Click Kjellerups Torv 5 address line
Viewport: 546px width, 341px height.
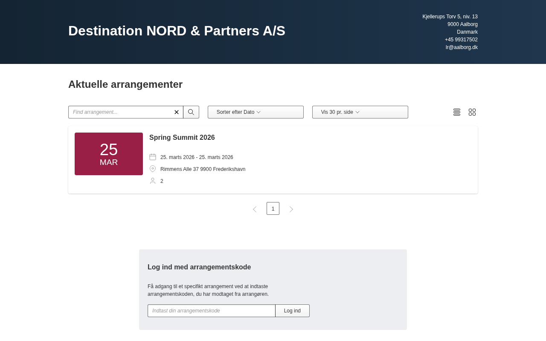450,17
